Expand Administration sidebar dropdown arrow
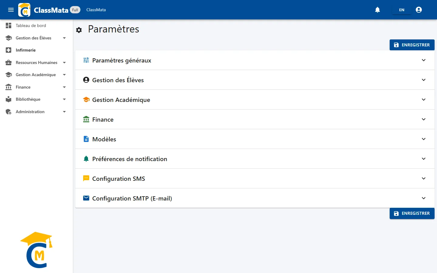This screenshot has width=437, height=273. coord(64,112)
